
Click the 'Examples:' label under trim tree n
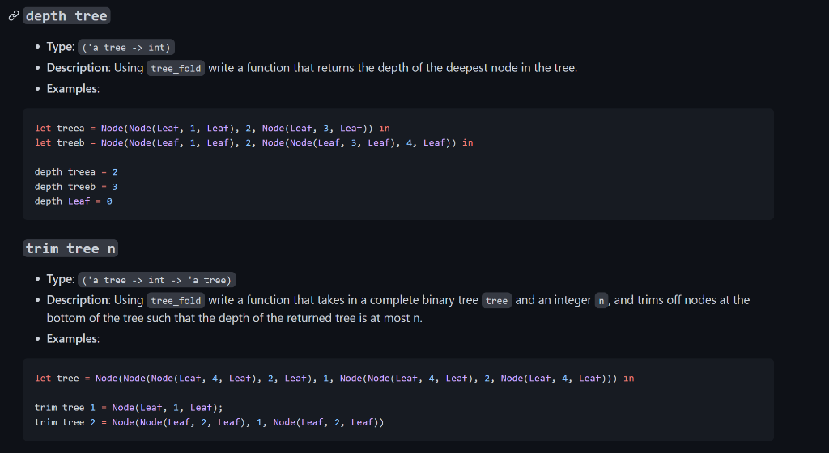point(73,338)
